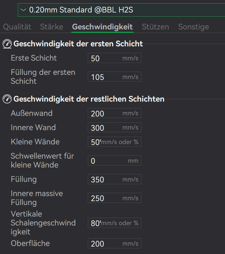Switch to the Qualität tab

(17, 27)
